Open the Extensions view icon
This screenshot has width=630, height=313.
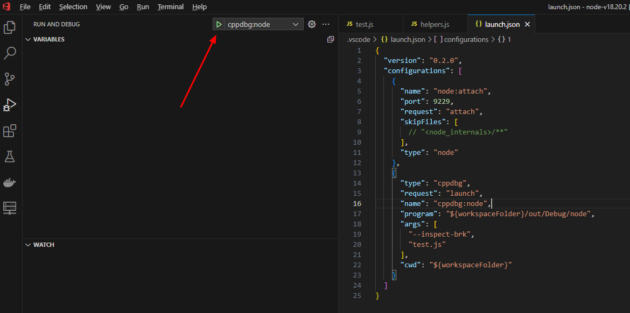point(10,131)
